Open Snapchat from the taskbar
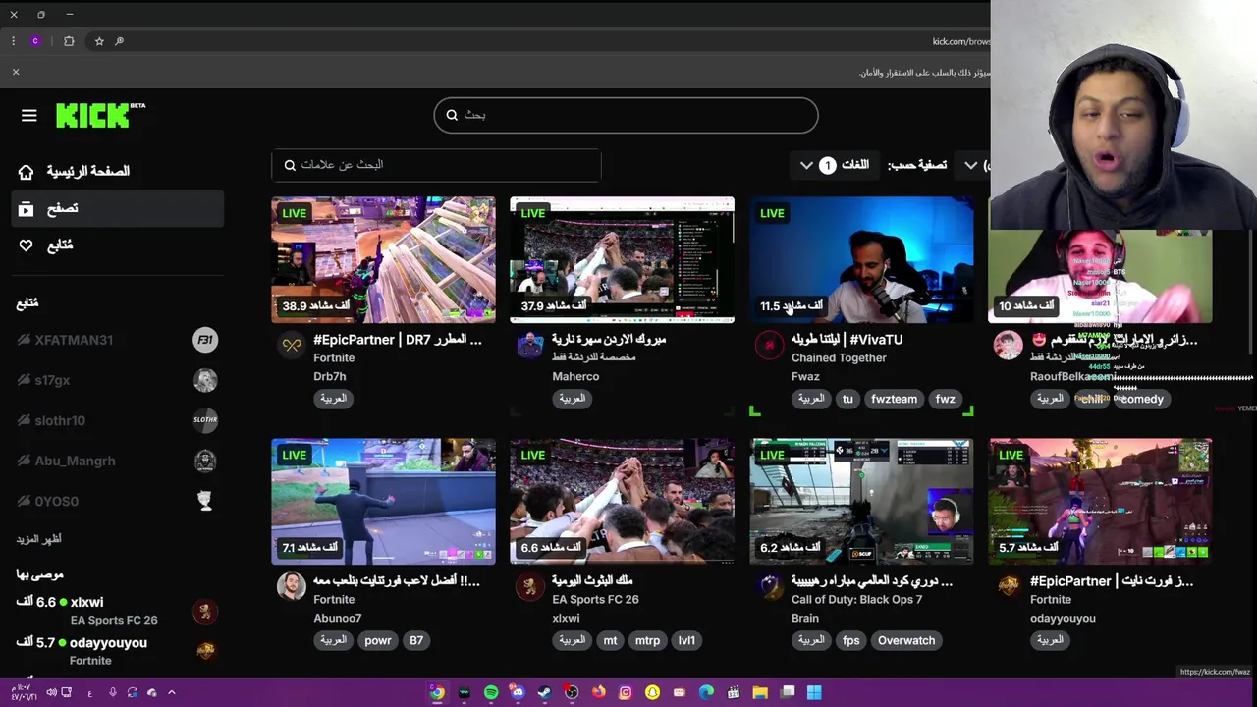The width and height of the screenshot is (1257, 707). click(652, 692)
